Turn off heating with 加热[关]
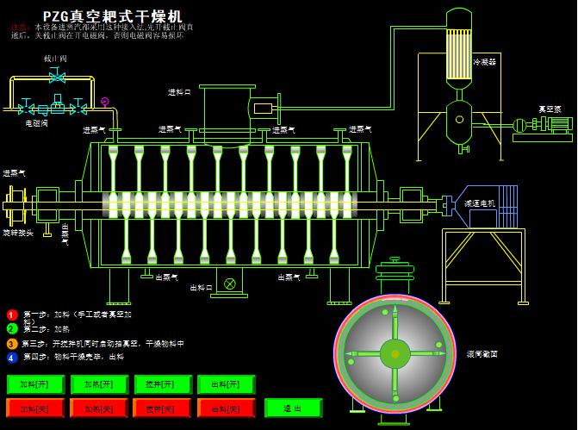 pyautogui.click(x=99, y=408)
